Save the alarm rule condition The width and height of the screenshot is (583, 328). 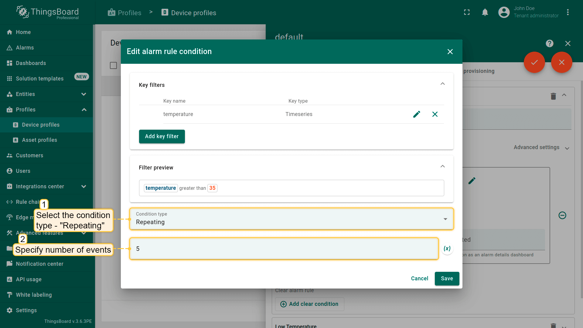447,278
